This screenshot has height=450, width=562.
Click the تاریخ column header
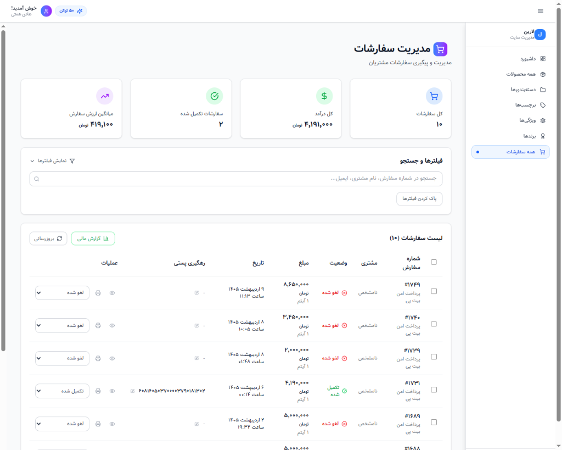(258, 263)
